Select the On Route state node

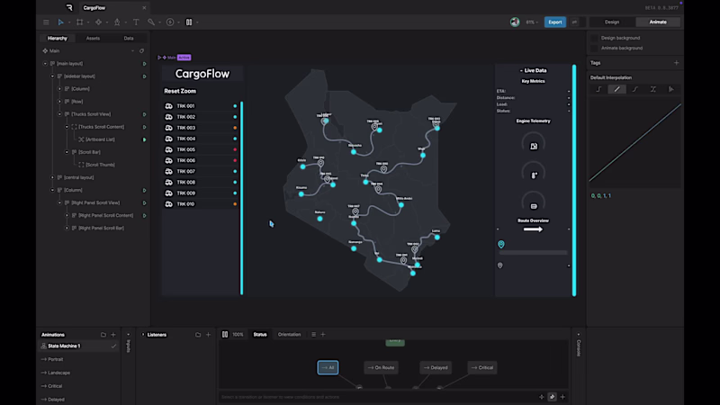(x=381, y=367)
